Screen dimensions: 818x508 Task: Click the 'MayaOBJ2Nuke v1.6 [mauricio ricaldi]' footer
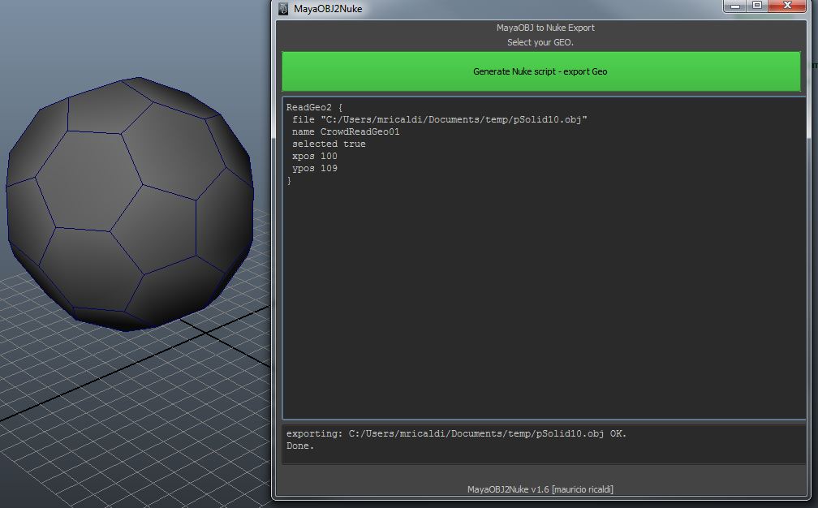(x=540, y=489)
